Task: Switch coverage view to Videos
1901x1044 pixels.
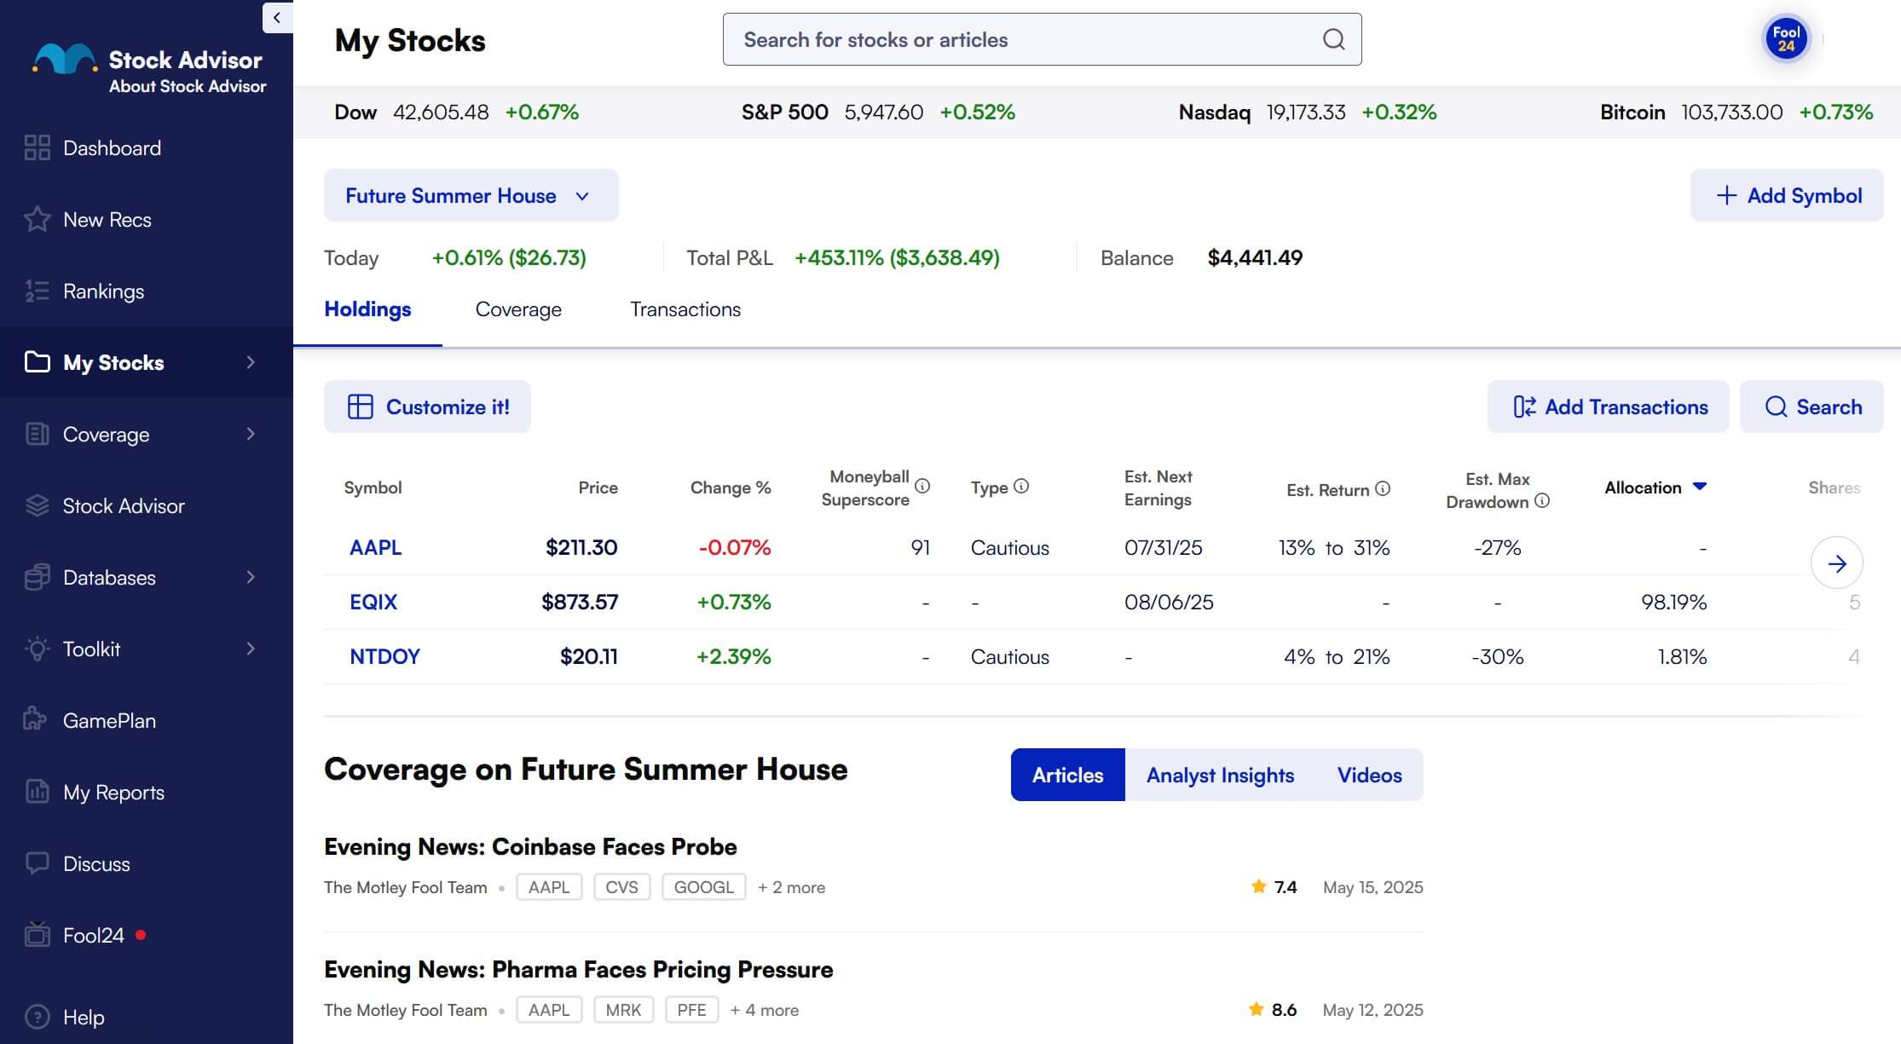Action: point(1368,775)
